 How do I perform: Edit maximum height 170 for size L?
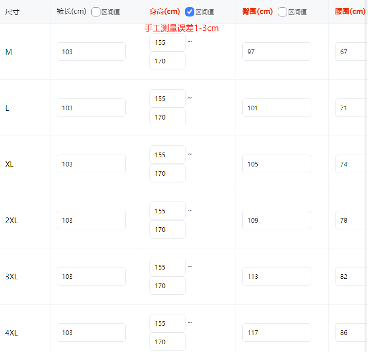click(168, 117)
